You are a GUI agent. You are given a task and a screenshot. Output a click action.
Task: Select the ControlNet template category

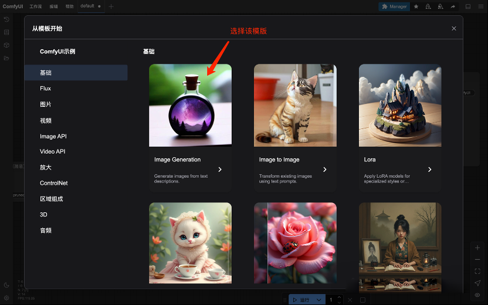(x=76, y=183)
